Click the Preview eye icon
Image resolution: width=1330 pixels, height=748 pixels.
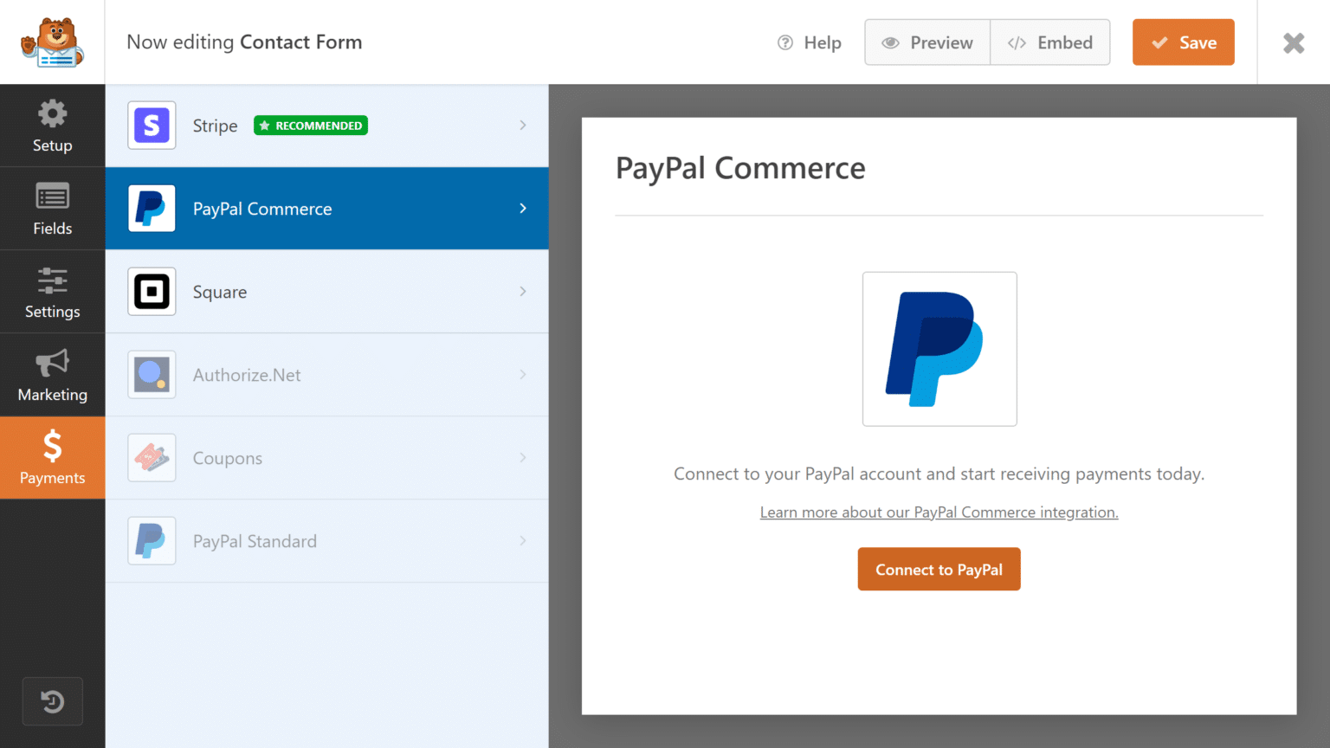pos(891,42)
